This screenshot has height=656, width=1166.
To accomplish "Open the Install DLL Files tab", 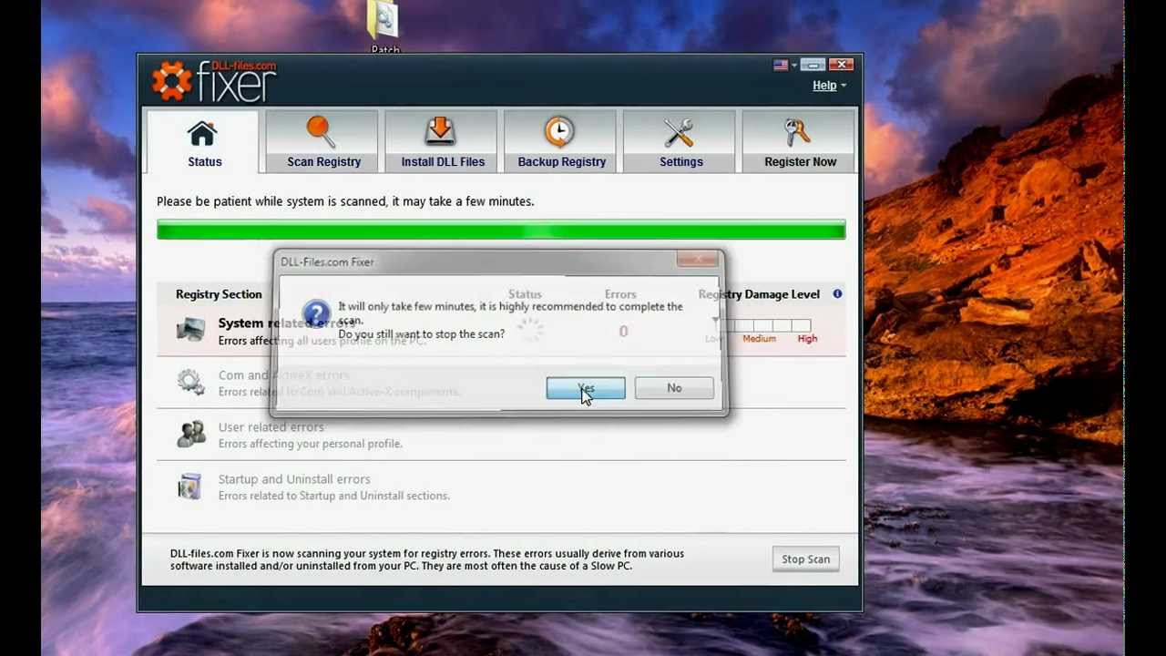I will tap(442, 141).
